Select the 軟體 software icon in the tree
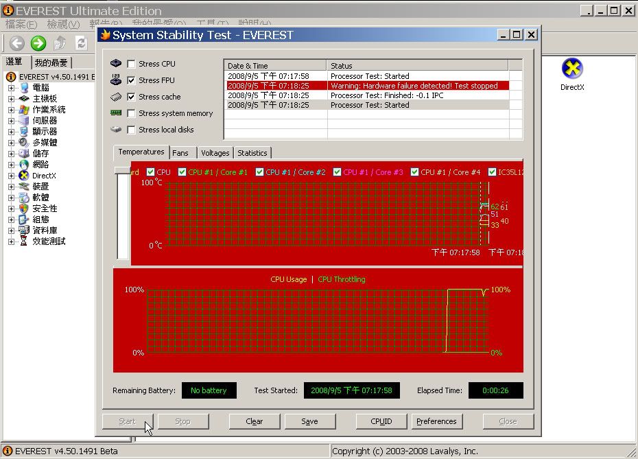638x459 pixels. click(x=24, y=198)
